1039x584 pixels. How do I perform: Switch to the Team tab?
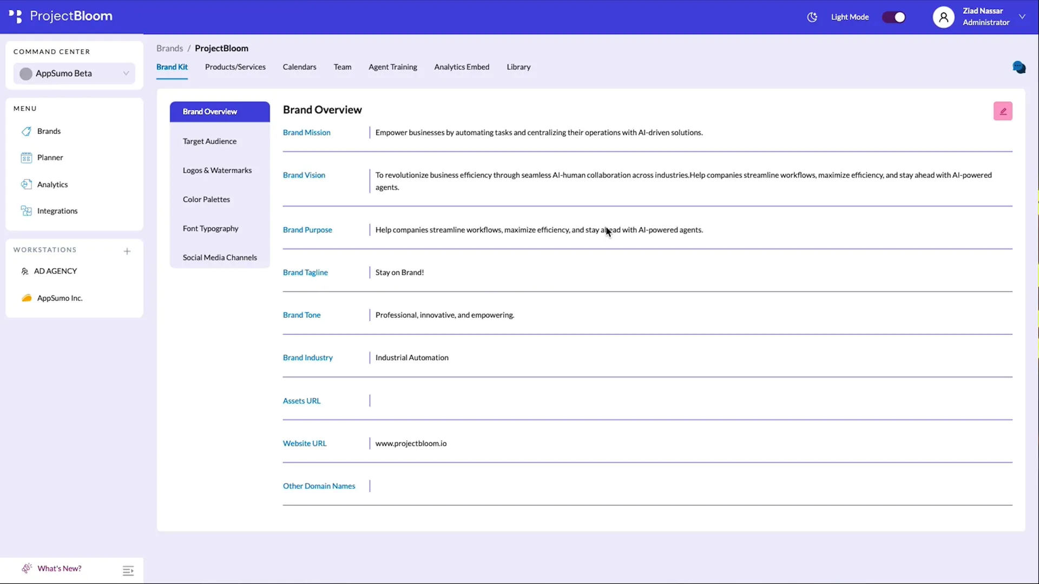tap(343, 67)
